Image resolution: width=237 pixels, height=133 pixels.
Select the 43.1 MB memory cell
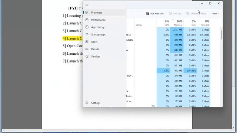point(177,66)
